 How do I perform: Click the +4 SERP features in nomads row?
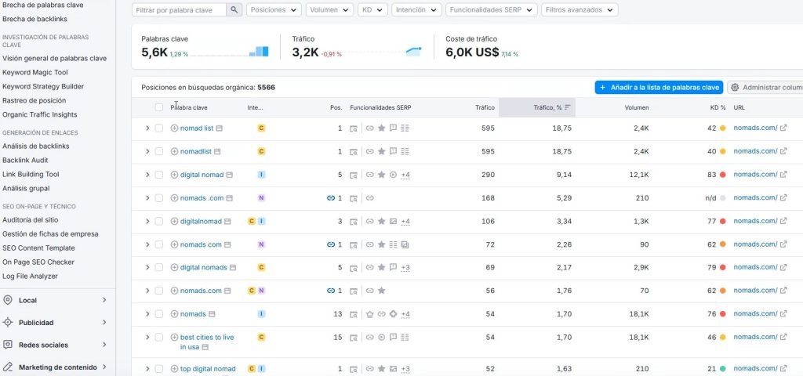coord(405,314)
